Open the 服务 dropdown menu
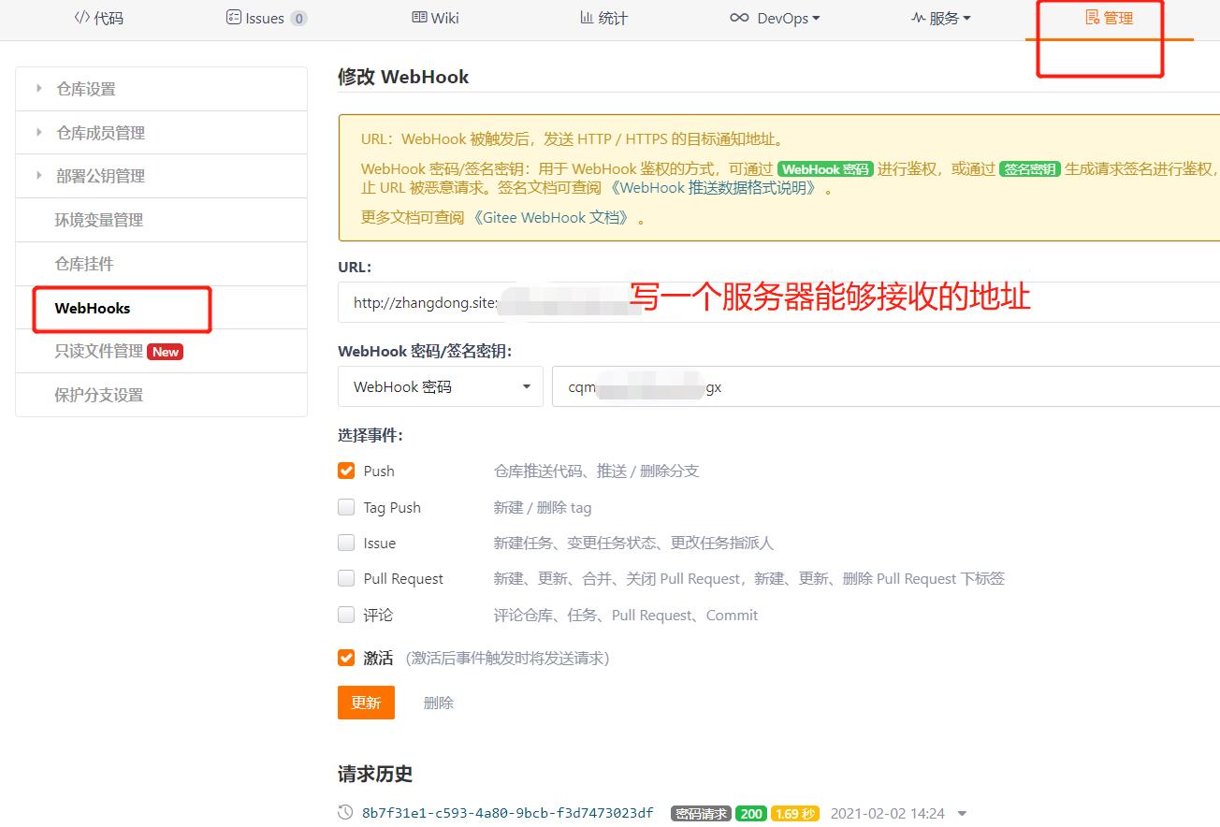This screenshot has height=827, width=1220. pos(941,18)
